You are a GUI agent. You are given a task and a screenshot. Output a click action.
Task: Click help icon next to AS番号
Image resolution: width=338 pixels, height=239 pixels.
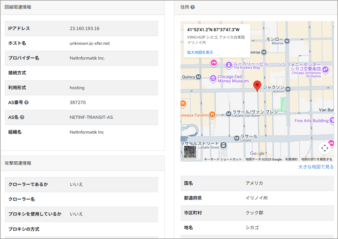pyautogui.click(x=27, y=103)
